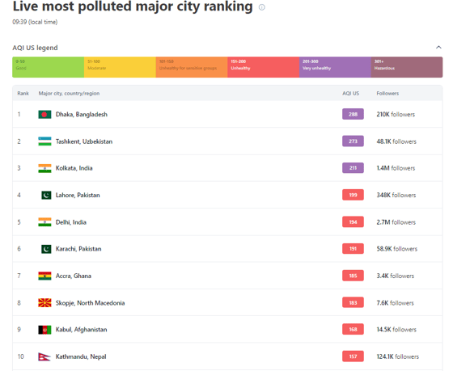453x371 pixels.
Task: Click the Followers column header
Action: coord(387,93)
